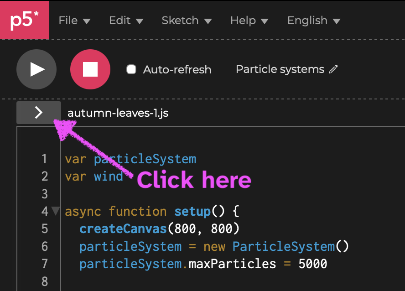Click line number 8 in gutter

tap(45, 281)
